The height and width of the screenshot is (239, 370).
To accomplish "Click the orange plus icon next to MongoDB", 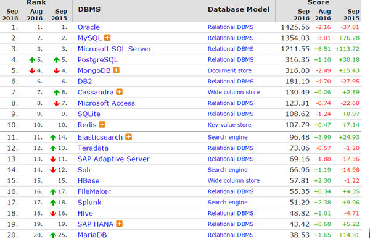I will (116, 70).
